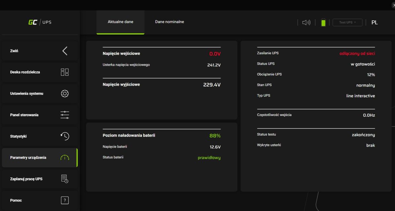This screenshot has width=395, height=211.
Task: Change language via PL selector
Action: point(375,22)
